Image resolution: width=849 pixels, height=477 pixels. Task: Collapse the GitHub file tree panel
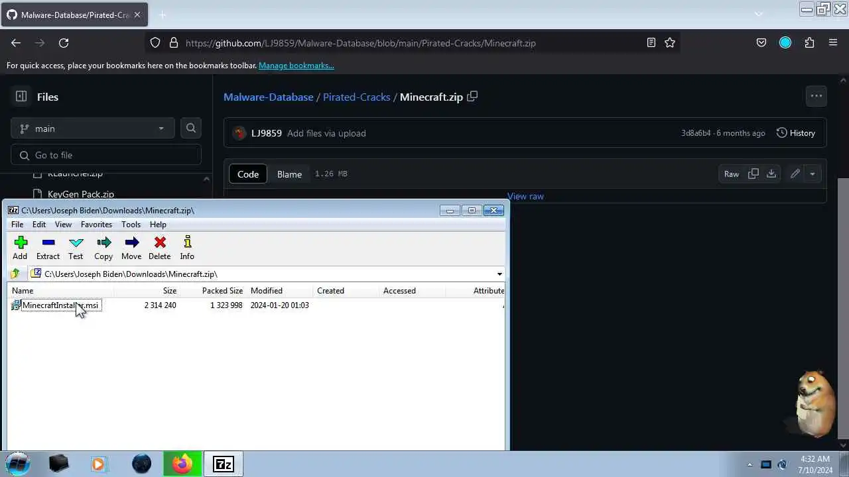(x=21, y=97)
